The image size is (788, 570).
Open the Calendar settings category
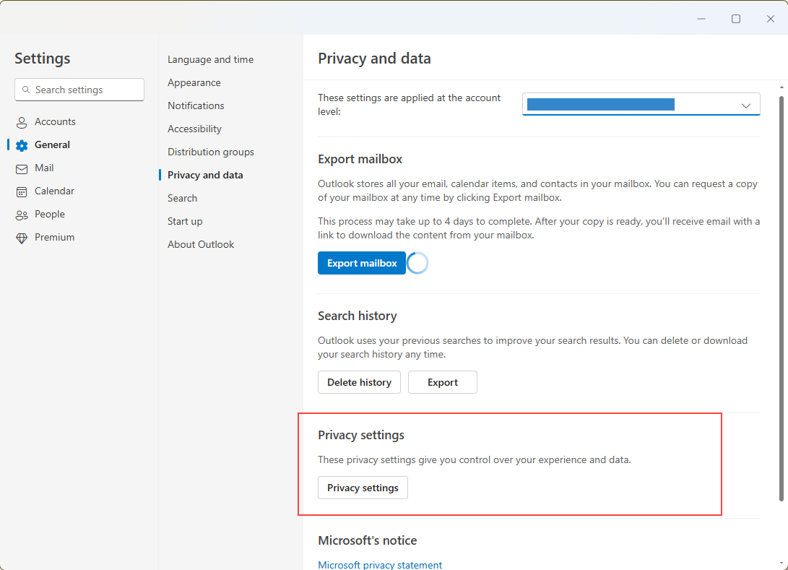(54, 191)
